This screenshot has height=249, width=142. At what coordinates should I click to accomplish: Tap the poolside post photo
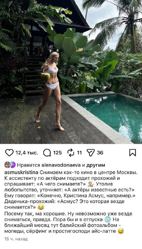71,72
